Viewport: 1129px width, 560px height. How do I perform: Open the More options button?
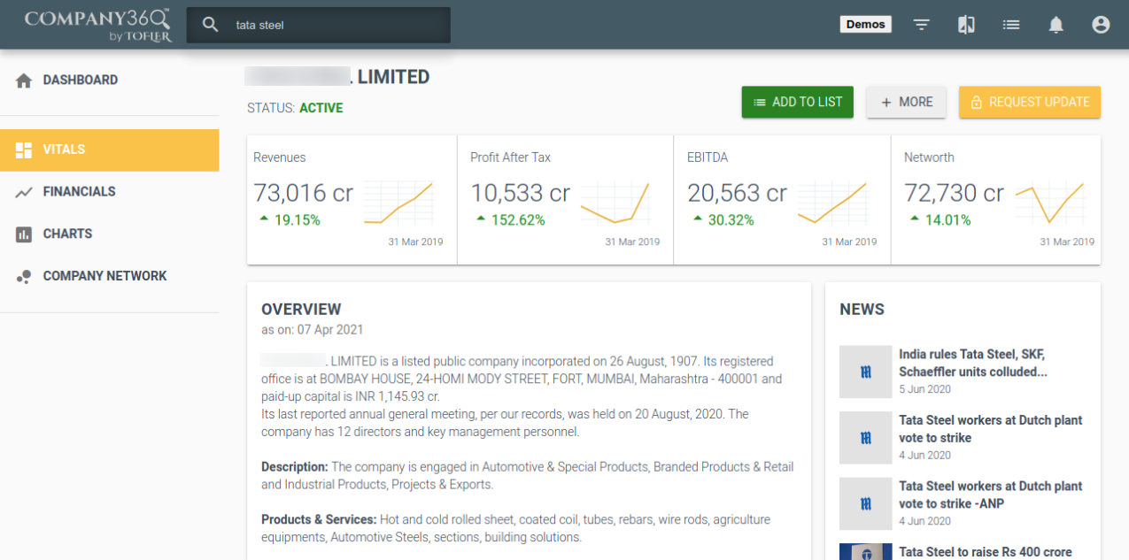click(906, 102)
